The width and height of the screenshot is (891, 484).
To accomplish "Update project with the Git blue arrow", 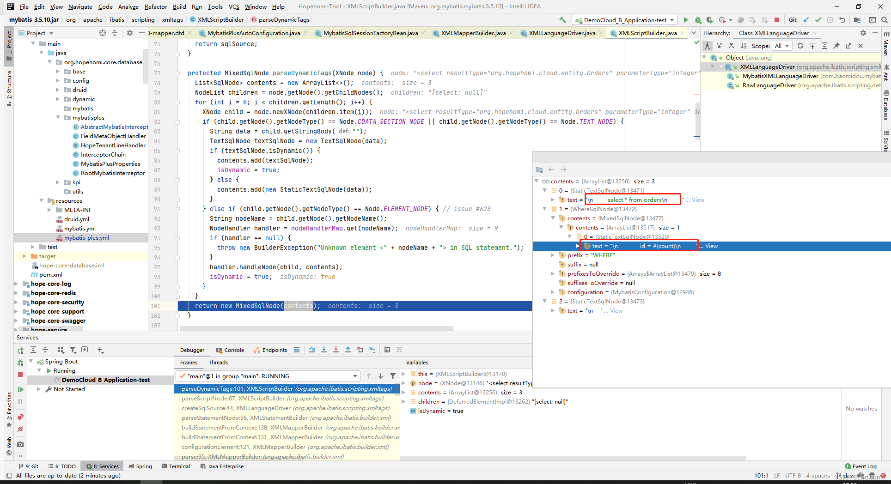I will click(806, 20).
